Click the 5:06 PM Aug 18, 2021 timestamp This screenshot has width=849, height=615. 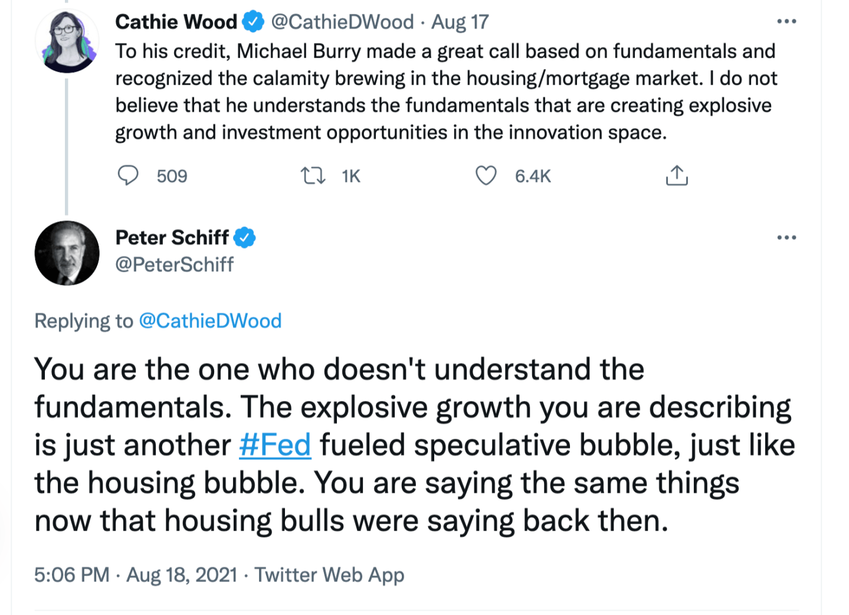tap(135, 574)
